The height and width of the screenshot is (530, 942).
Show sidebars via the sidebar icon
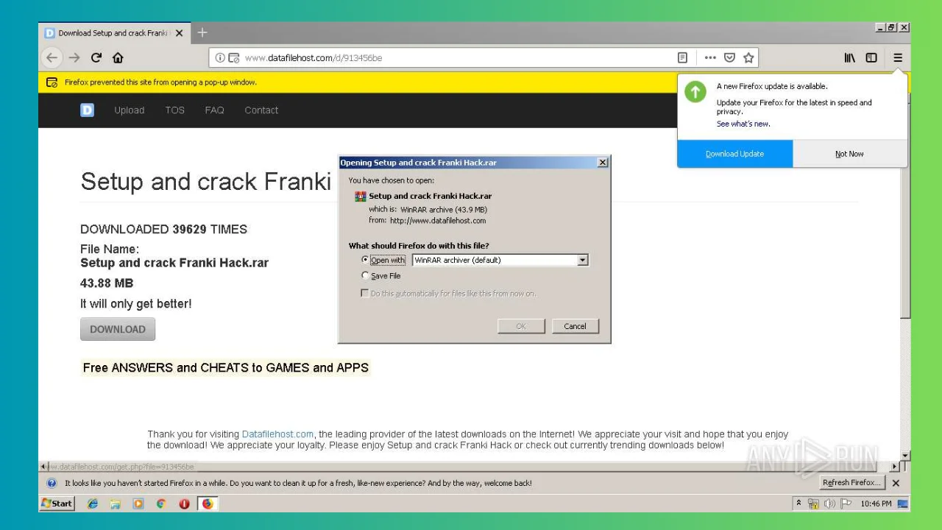[x=871, y=57]
